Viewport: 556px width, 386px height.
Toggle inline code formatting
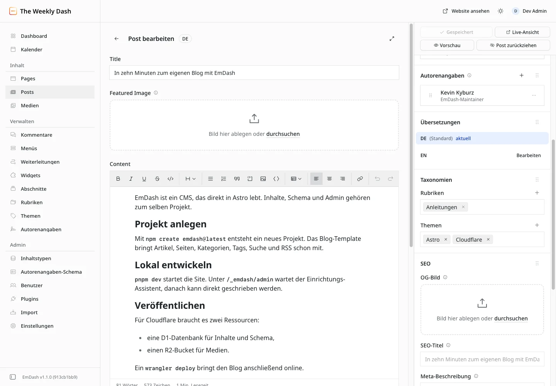(x=170, y=179)
